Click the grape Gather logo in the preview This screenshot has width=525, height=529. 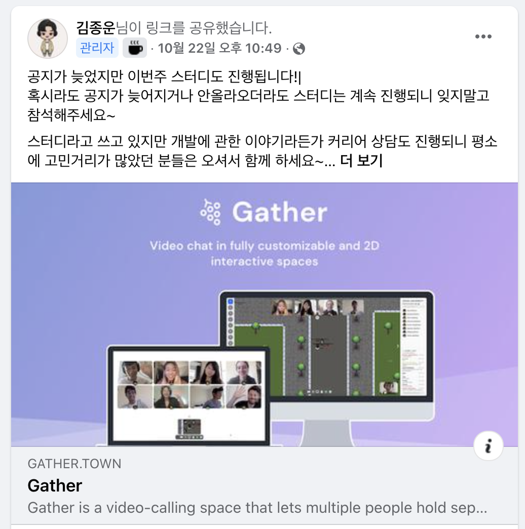point(210,212)
